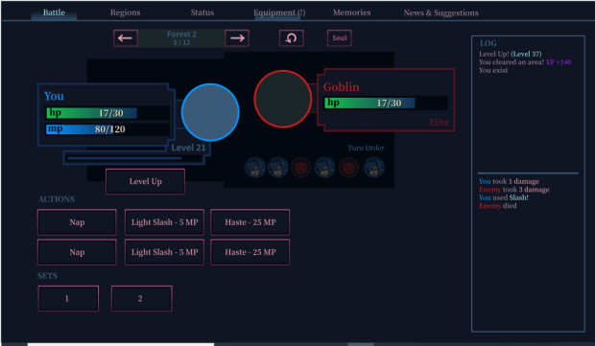Viewport: 595px width, 346px height.
Task: Click 'You exist' log line
Action: [x=493, y=70]
